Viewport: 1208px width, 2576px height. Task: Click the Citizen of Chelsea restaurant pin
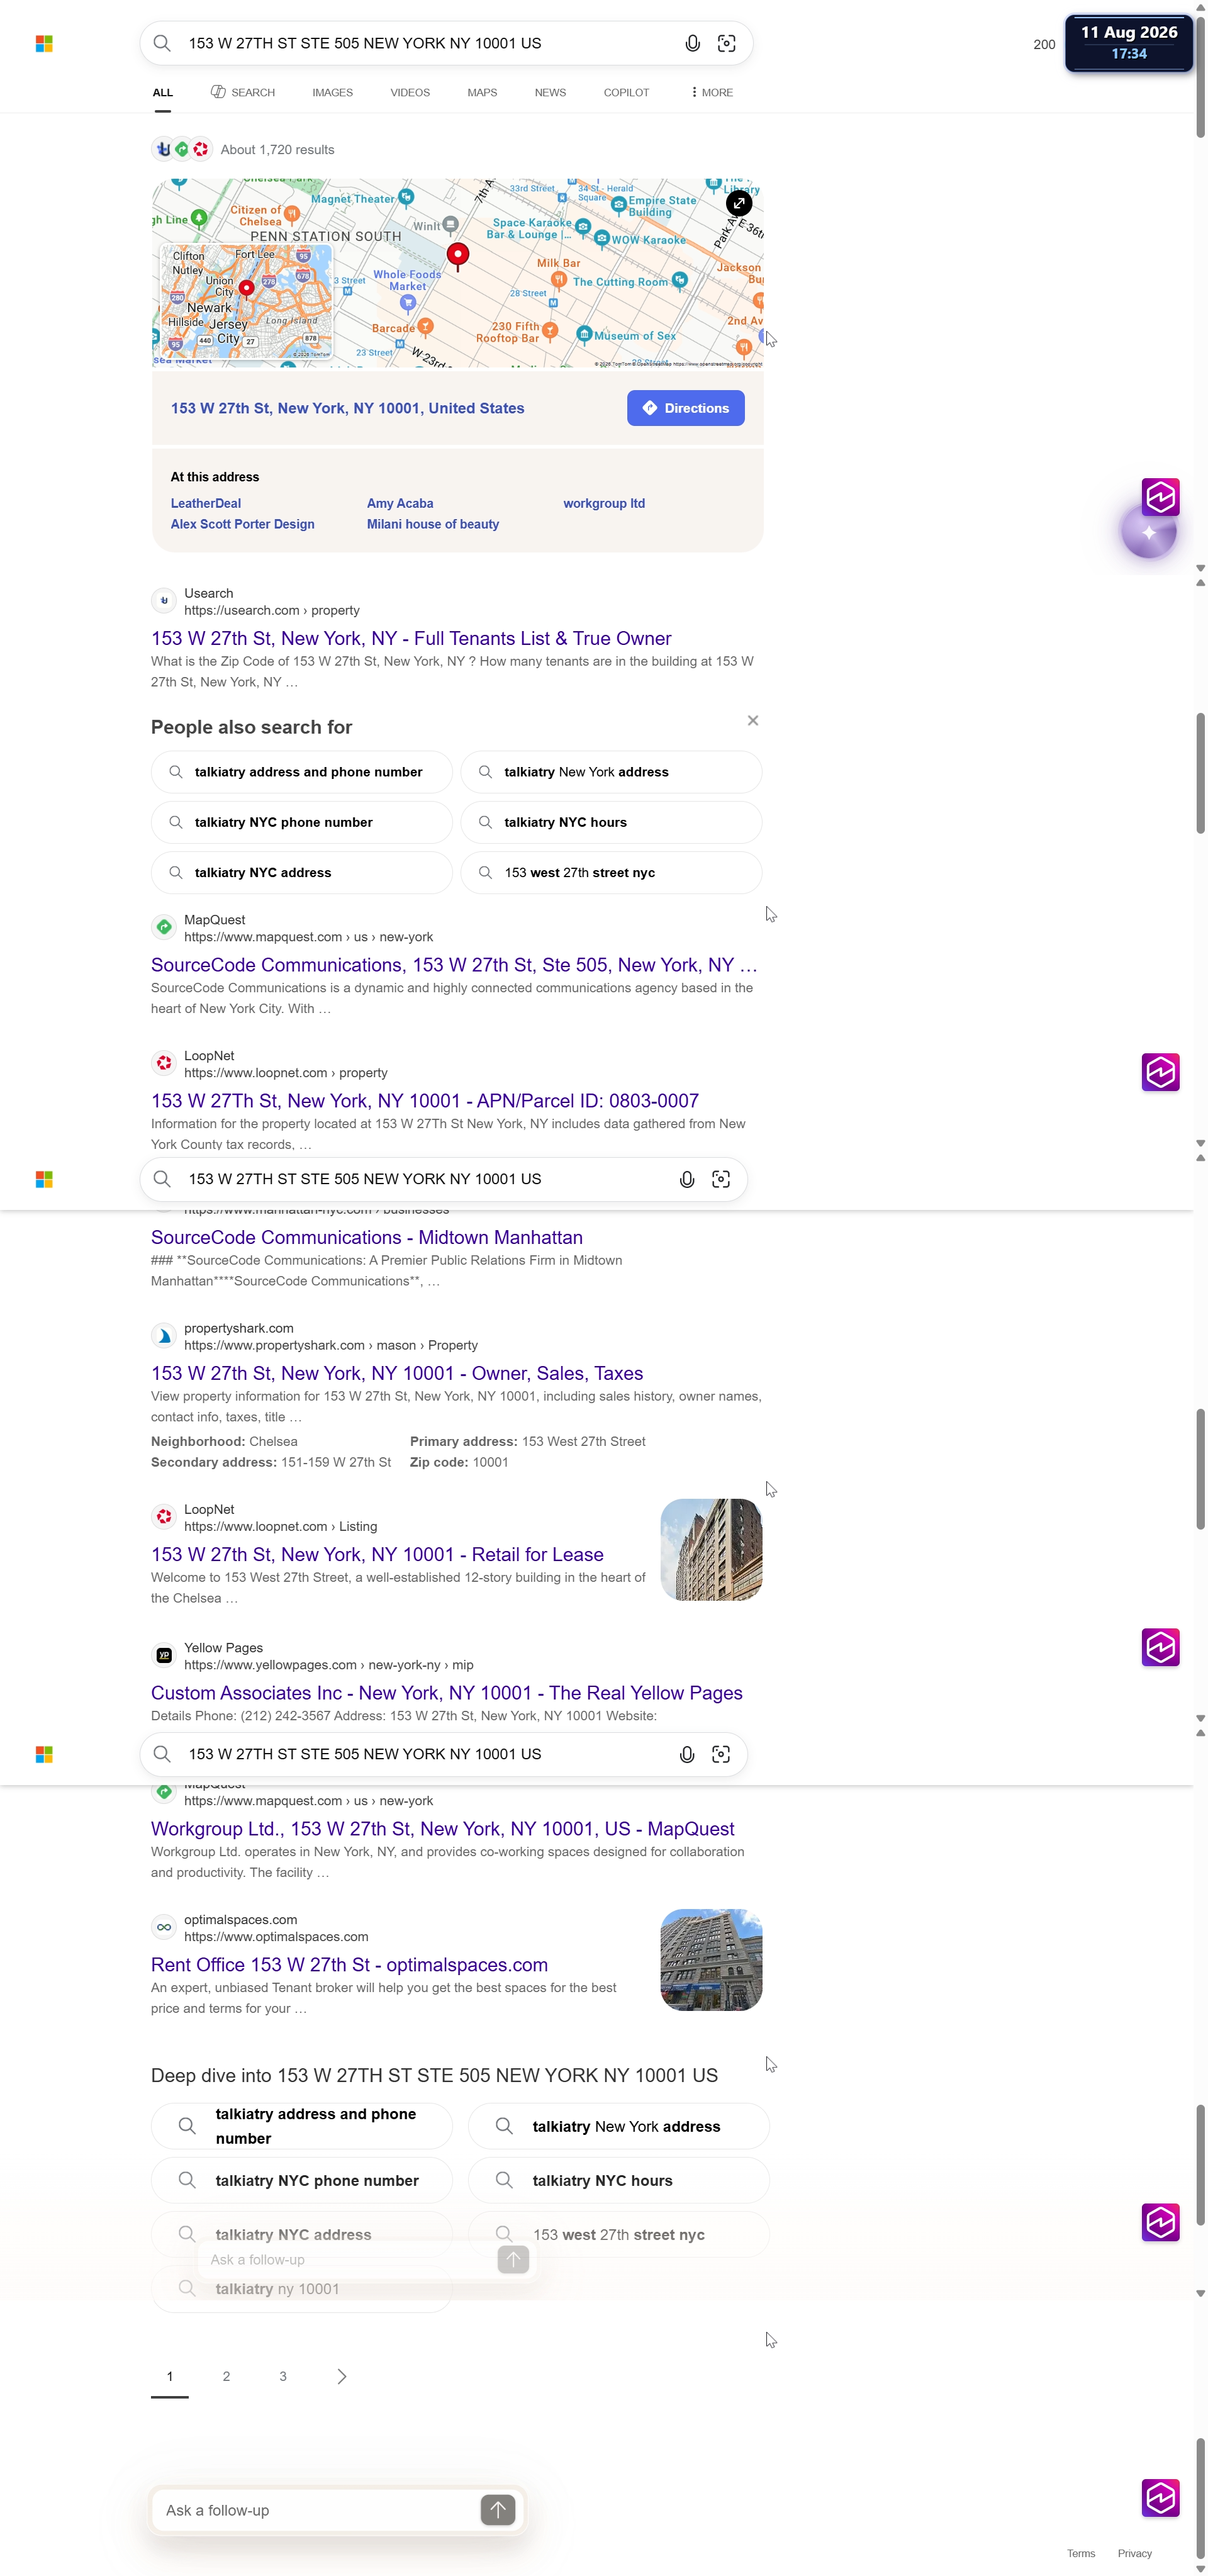(x=292, y=213)
